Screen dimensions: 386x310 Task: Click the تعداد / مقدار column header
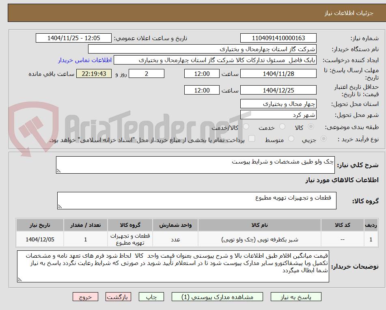click(x=85, y=225)
